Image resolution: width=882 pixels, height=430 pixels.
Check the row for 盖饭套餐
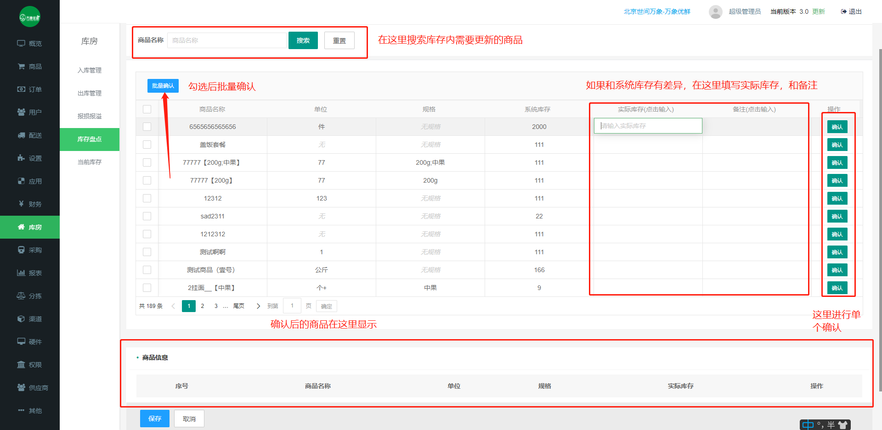pos(147,145)
